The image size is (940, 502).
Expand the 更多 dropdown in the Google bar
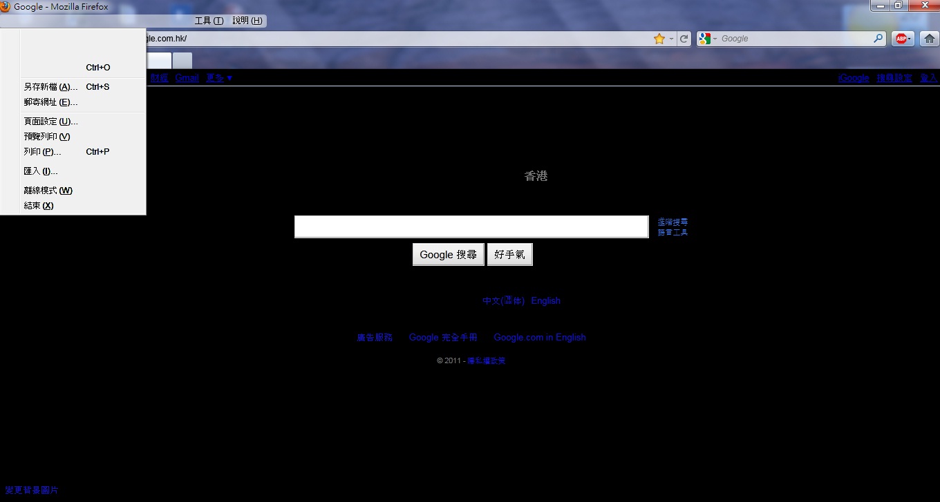219,78
